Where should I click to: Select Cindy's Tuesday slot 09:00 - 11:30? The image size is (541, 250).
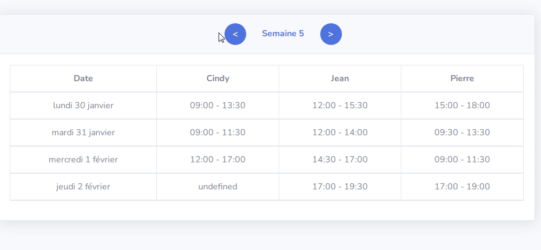(x=217, y=132)
